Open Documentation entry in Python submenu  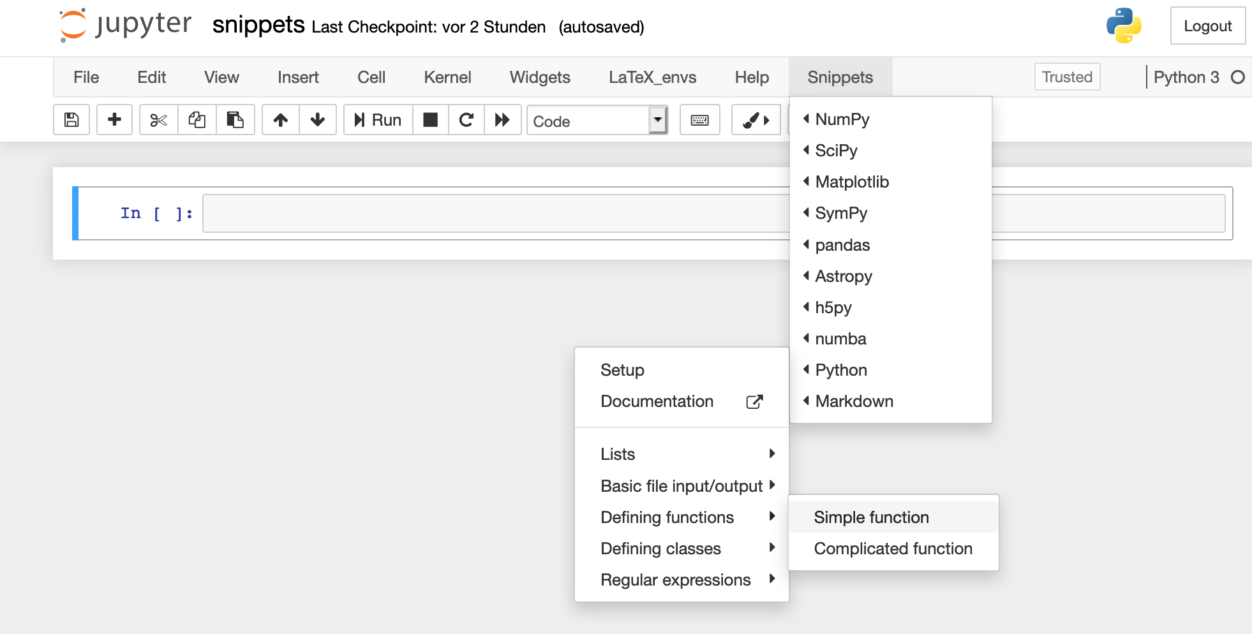682,401
